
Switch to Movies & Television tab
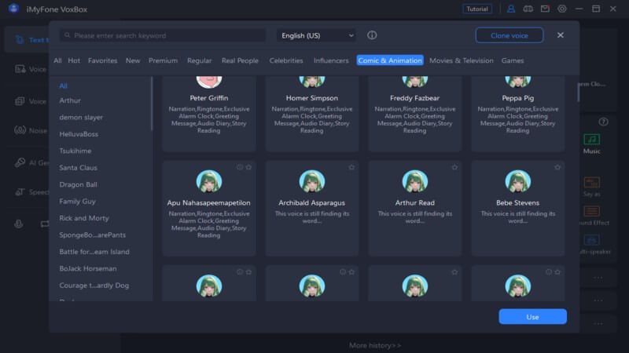coord(462,60)
